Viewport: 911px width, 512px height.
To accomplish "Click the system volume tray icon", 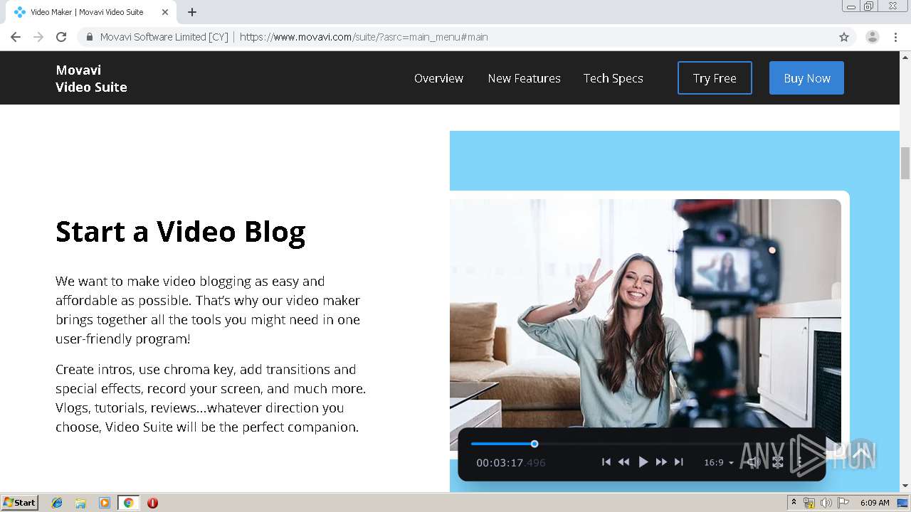I will [826, 503].
